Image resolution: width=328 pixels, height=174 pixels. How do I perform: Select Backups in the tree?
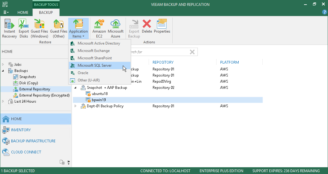pos(21,71)
